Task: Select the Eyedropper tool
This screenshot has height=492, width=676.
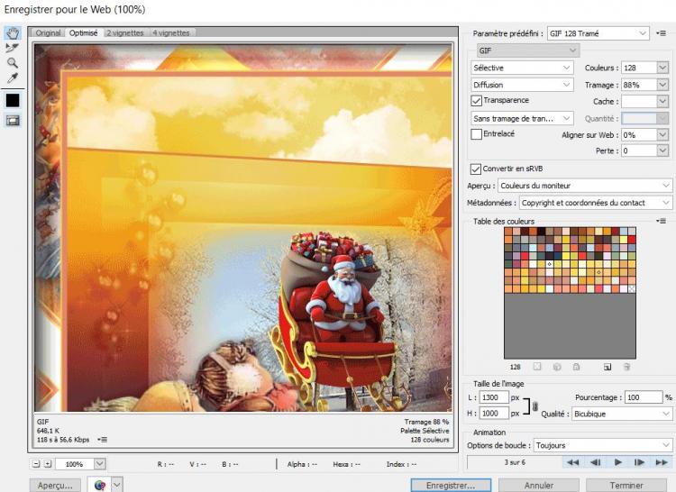Action: (x=13, y=79)
